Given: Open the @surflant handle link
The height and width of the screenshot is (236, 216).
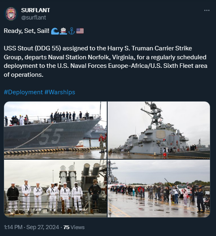Looking at the screenshot, I should 34,17.
